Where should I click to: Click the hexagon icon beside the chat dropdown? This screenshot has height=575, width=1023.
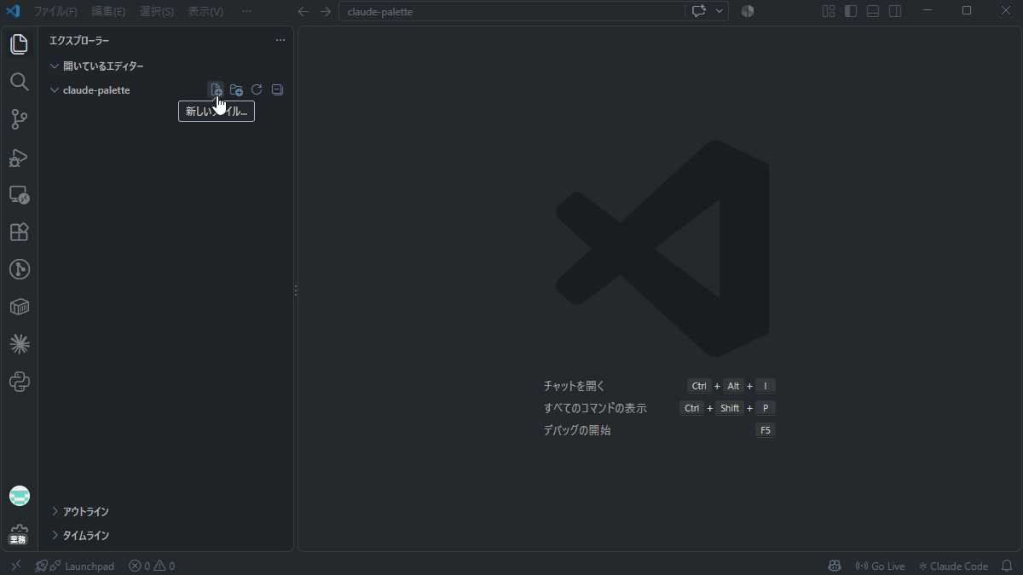748,11
